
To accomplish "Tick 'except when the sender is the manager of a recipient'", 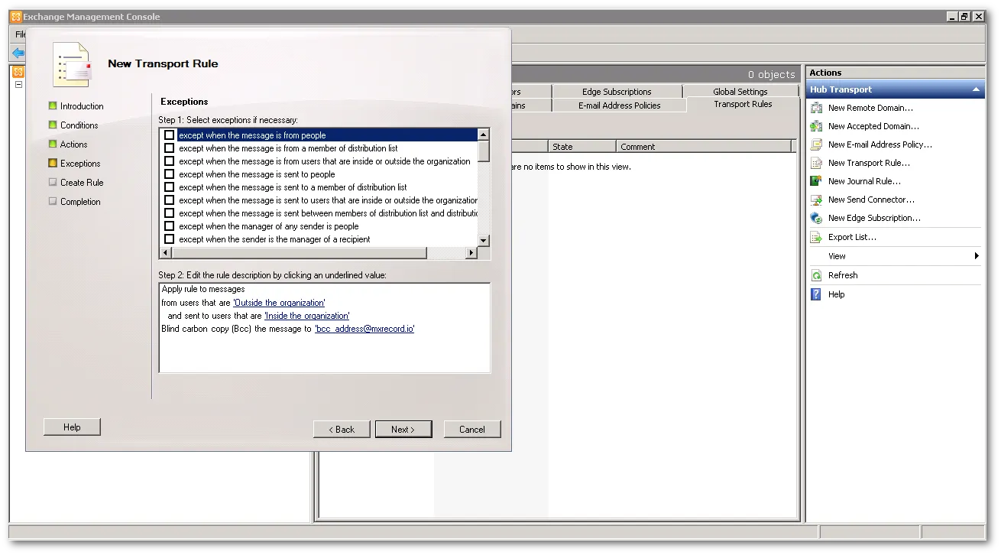I will tap(169, 239).
